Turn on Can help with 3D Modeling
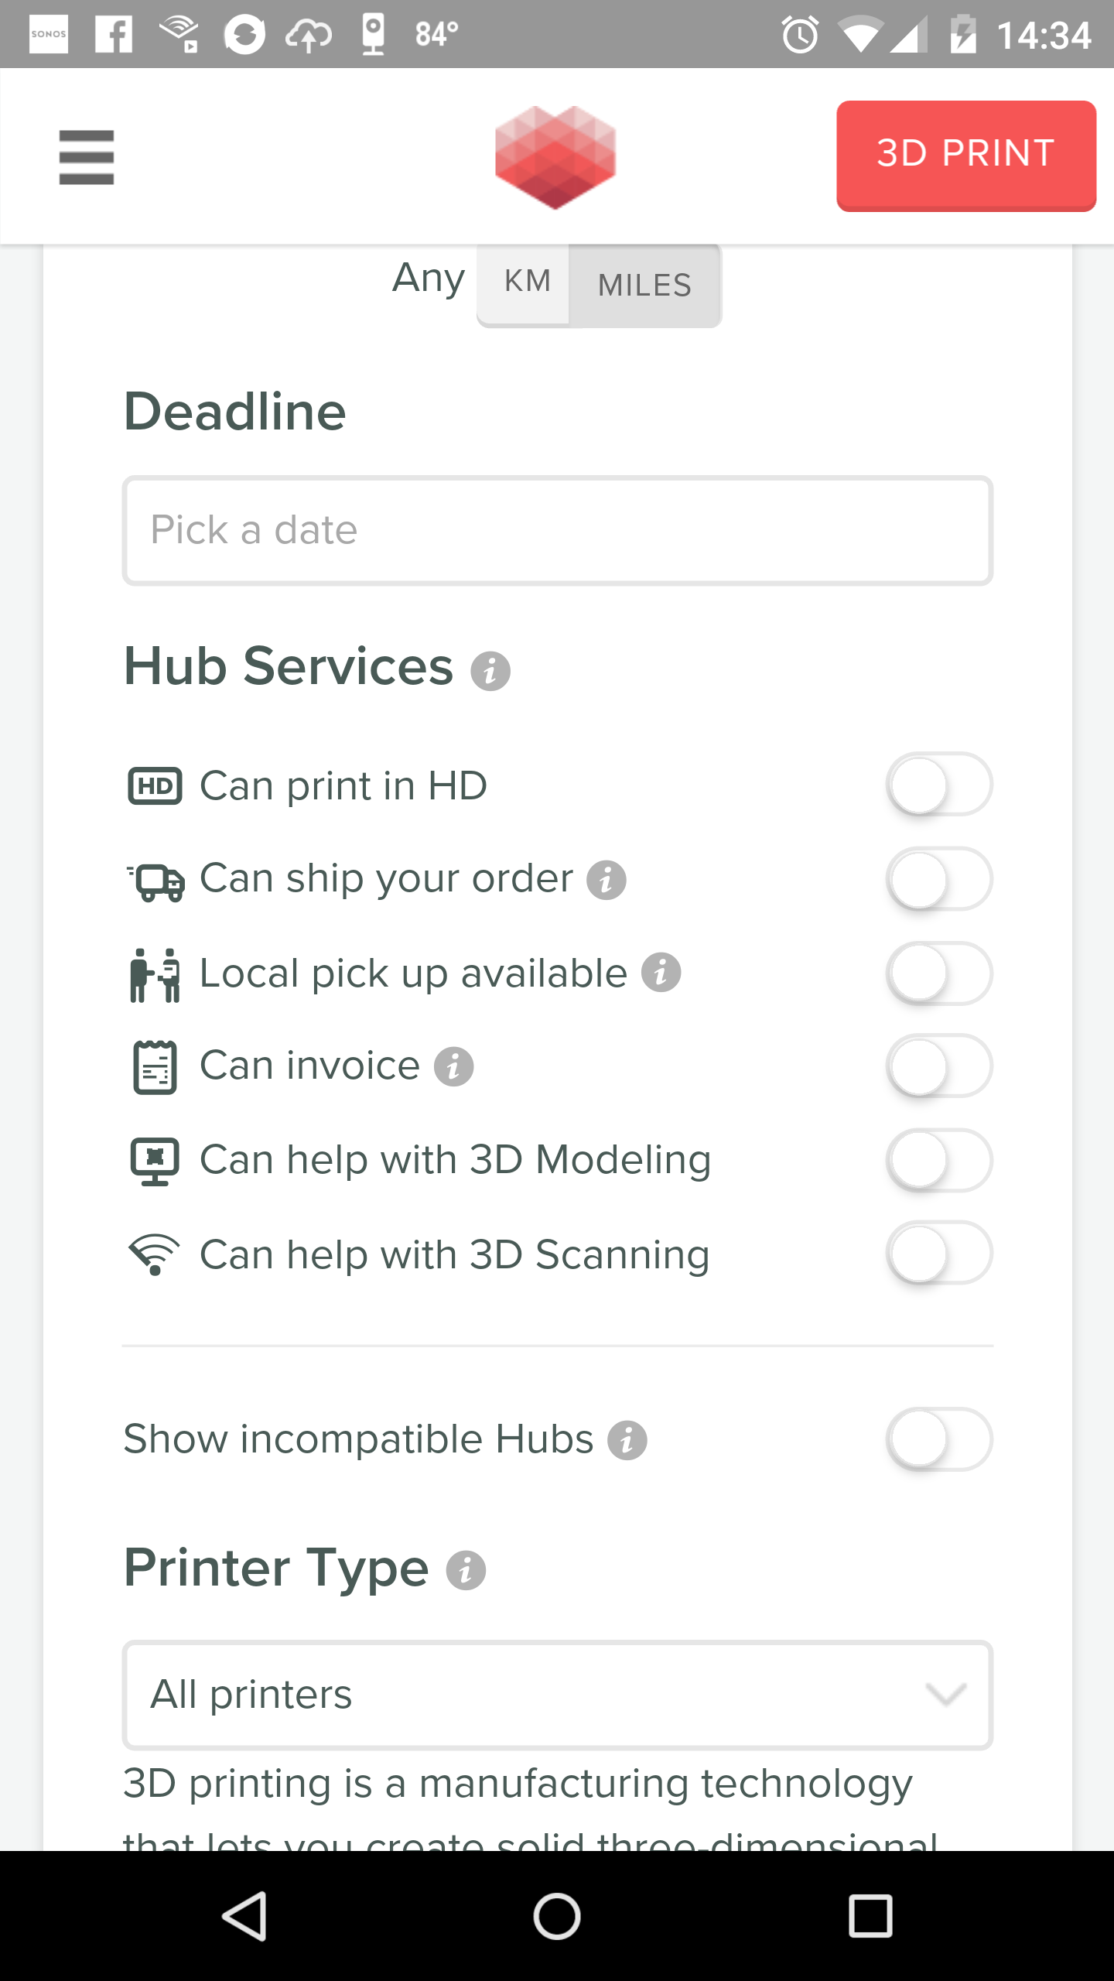The image size is (1114, 1981). [x=938, y=1161]
